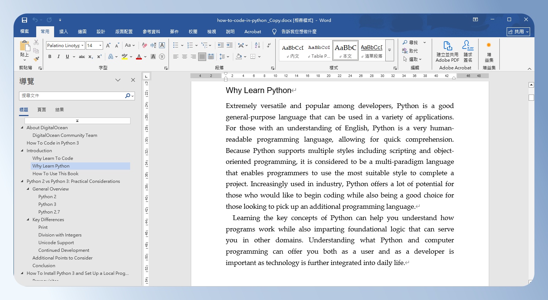Center align the paragraph text

click(185, 57)
